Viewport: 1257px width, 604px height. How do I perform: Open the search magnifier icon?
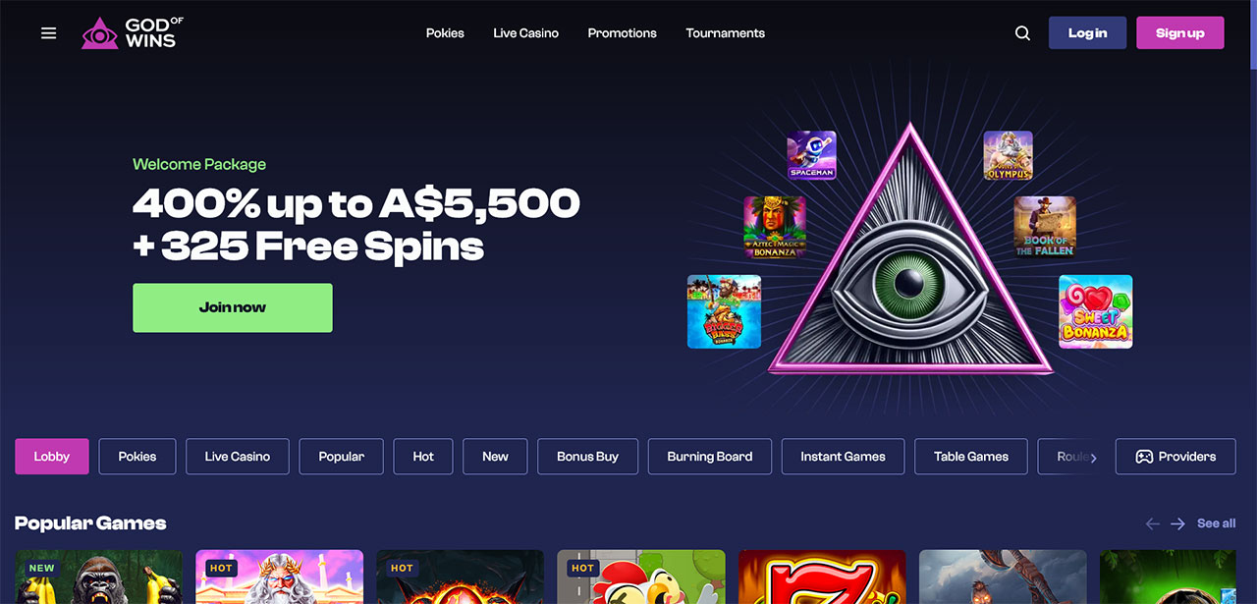[x=1022, y=33]
